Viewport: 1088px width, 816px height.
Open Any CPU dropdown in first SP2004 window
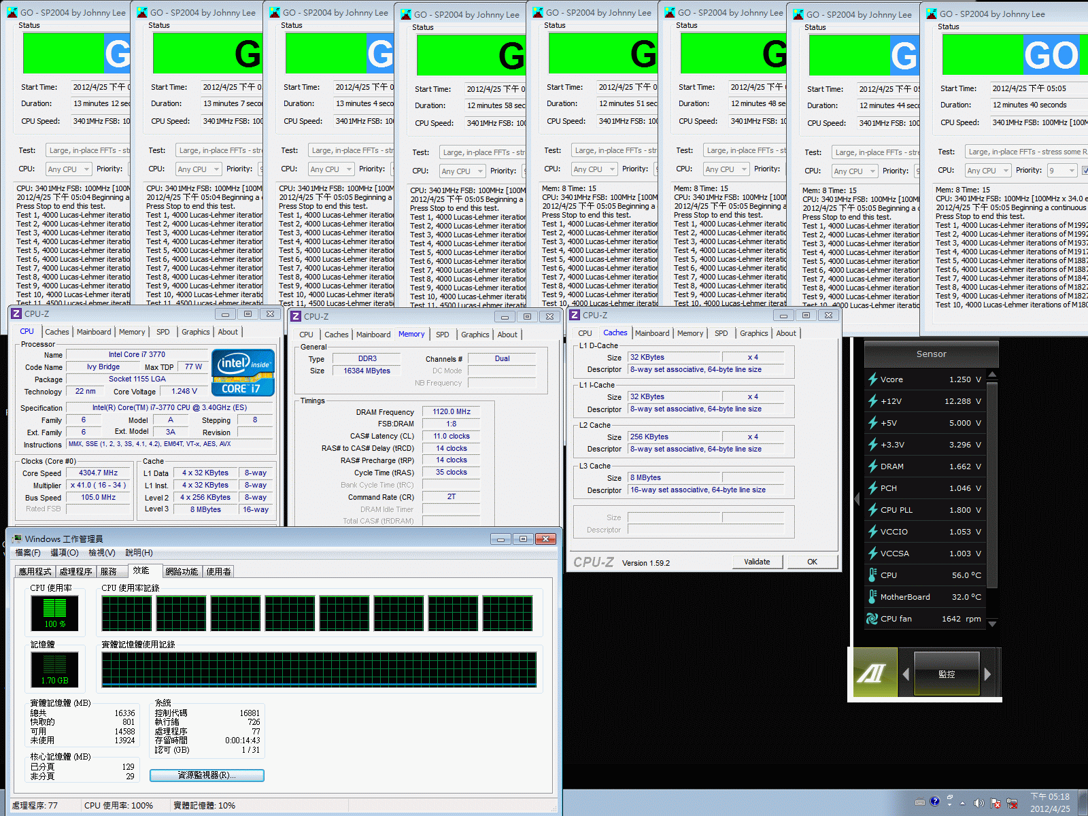click(x=69, y=169)
